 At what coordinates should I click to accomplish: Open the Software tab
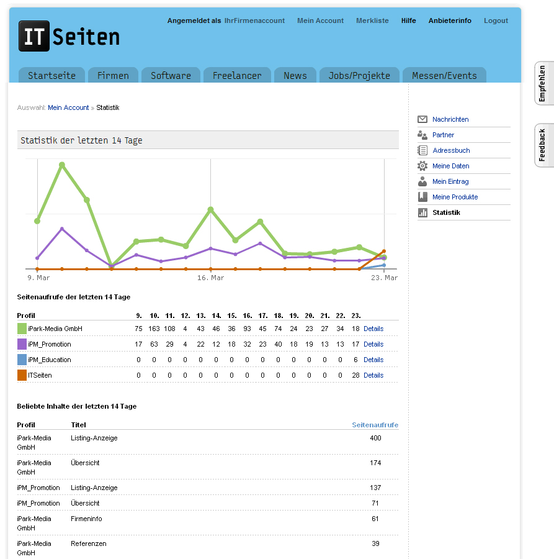171,75
